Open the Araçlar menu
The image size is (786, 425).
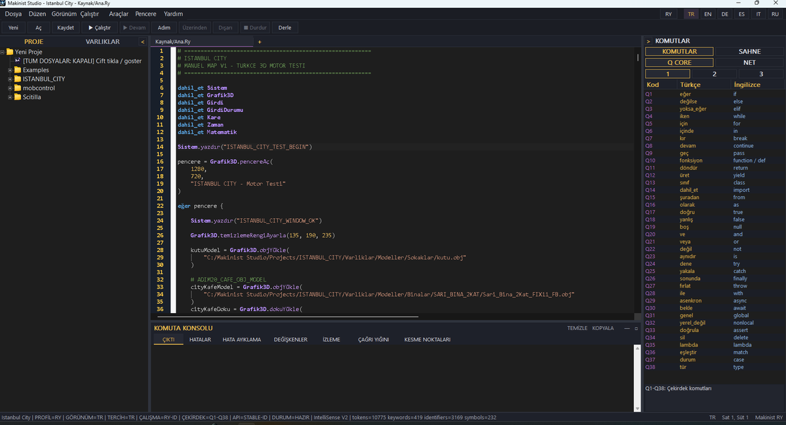119,14
